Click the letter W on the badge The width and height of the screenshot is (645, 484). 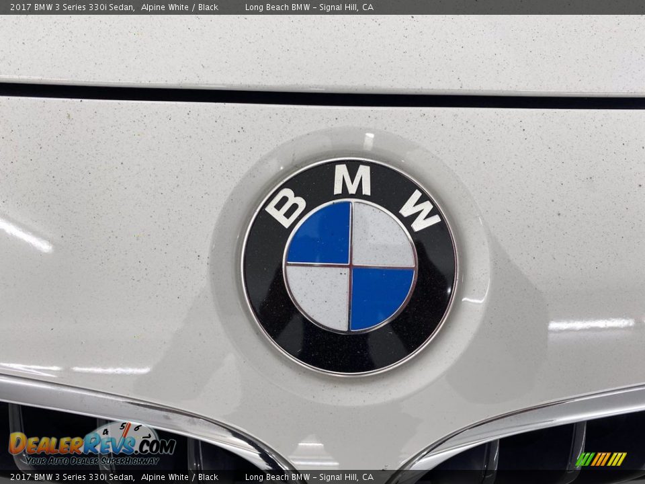420,210
